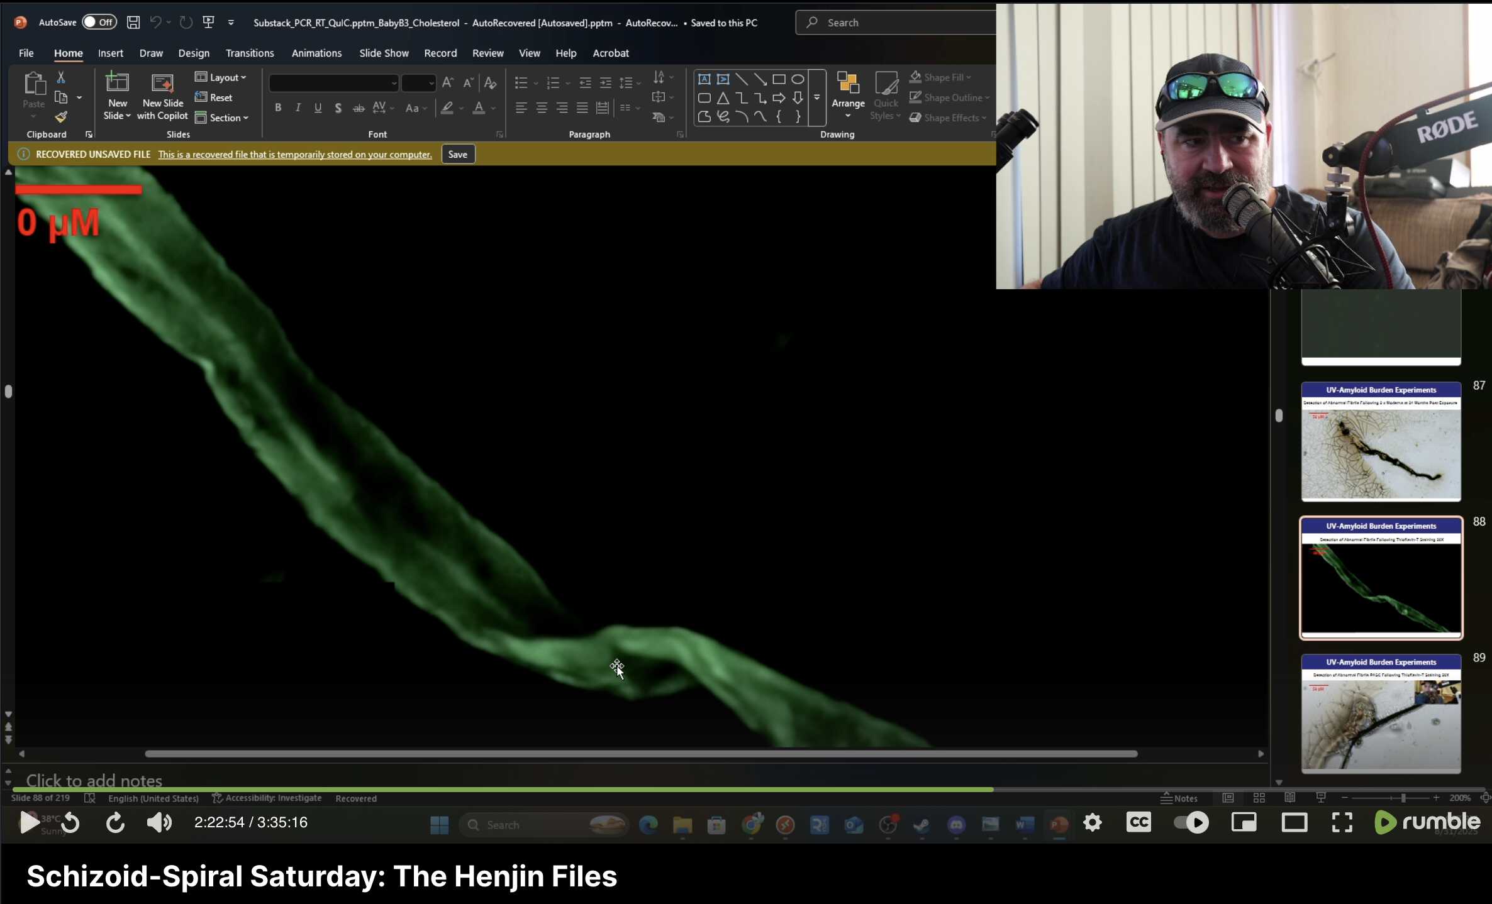Click theater mode player icon
Image resolution: width=1492 pixels, height=904 pixels.
pyautogui.click(x=1294, y=822)
